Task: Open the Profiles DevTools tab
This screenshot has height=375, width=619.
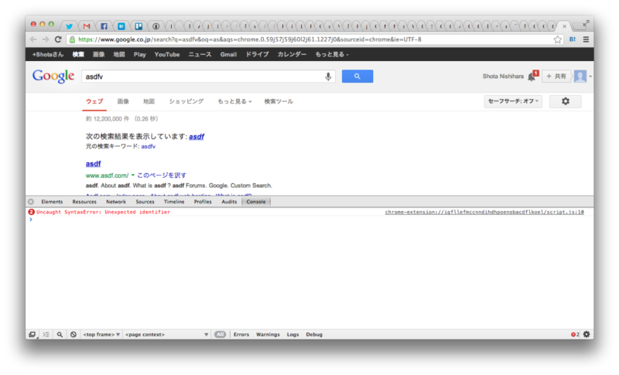Action: point(203,202)
